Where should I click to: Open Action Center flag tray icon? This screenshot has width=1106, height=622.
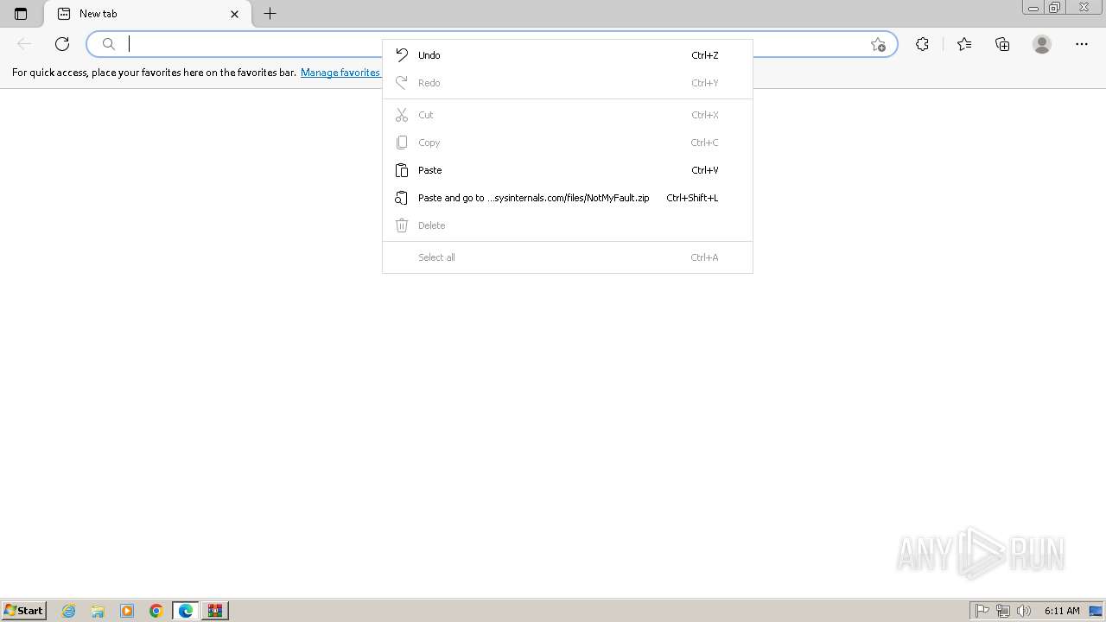point(982,611)
